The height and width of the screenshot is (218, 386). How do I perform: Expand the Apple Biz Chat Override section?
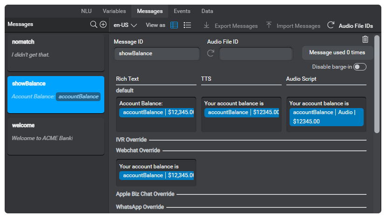click(241, 194)
